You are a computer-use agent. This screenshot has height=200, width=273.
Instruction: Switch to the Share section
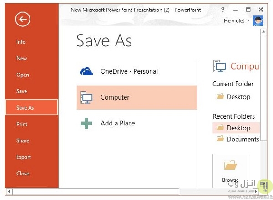click(22, 140)
